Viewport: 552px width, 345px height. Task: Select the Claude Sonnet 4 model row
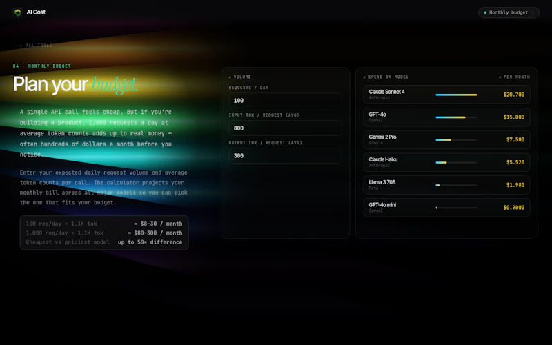coord(446,95)
